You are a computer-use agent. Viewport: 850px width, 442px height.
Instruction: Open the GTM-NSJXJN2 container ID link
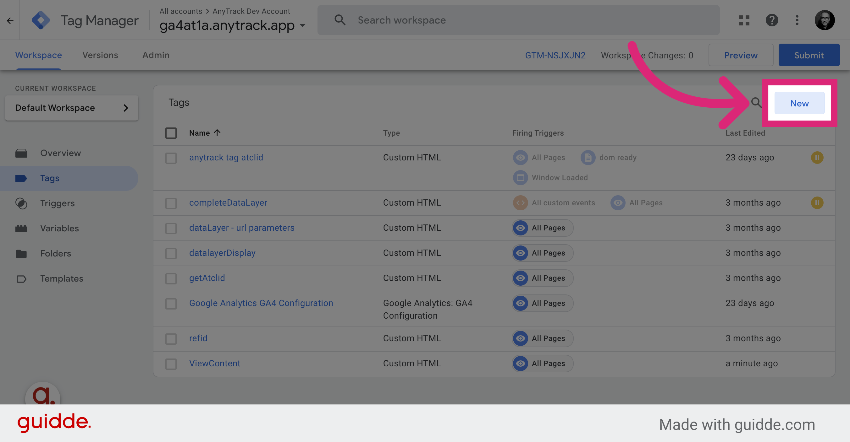[555, 55]
